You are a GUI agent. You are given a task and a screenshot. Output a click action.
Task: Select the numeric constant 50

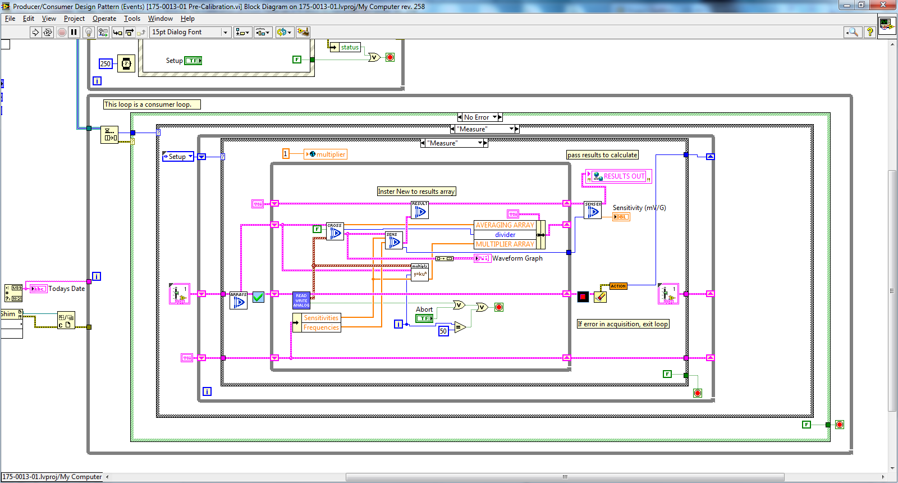443,331
